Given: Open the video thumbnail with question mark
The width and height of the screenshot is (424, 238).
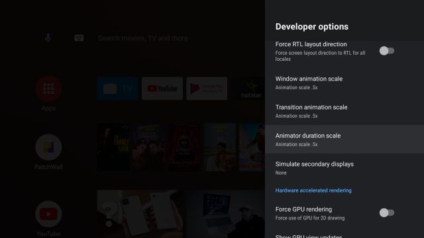Looking at the screenshot, I should pyautogui.click(x=140, y=214).
